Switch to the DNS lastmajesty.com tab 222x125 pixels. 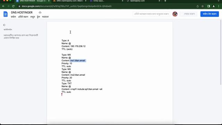click(69, 1)
